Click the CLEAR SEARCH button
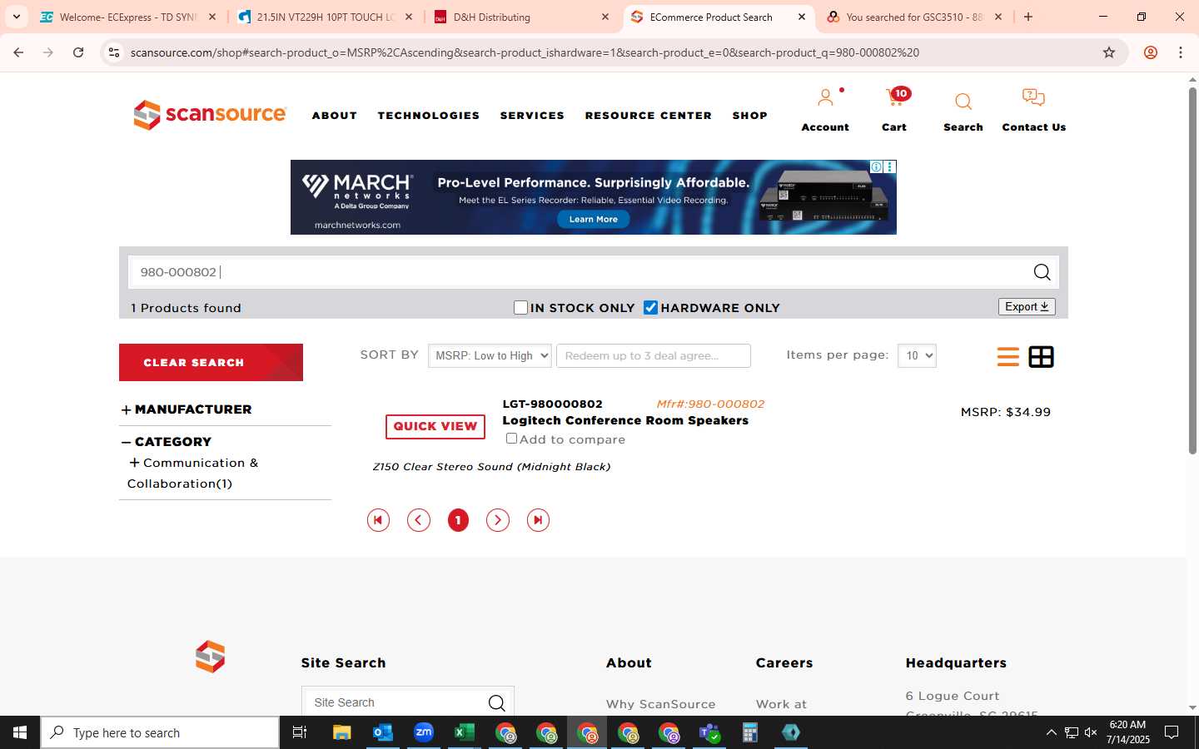The height and width of the screenshot is (749, 1199). [x=211, y=363]
